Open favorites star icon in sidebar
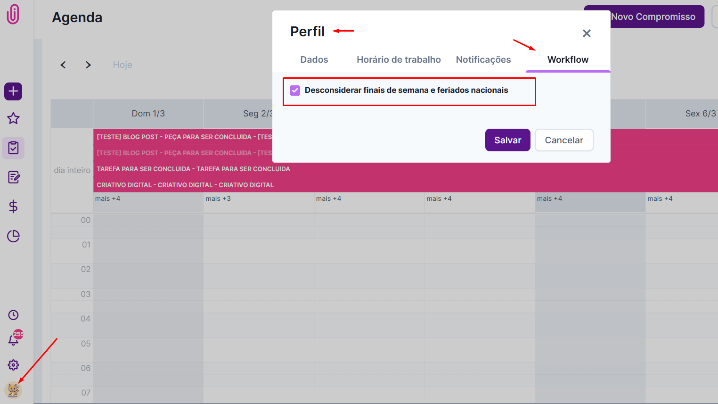 pyautogui.click(x=13, y=118)
